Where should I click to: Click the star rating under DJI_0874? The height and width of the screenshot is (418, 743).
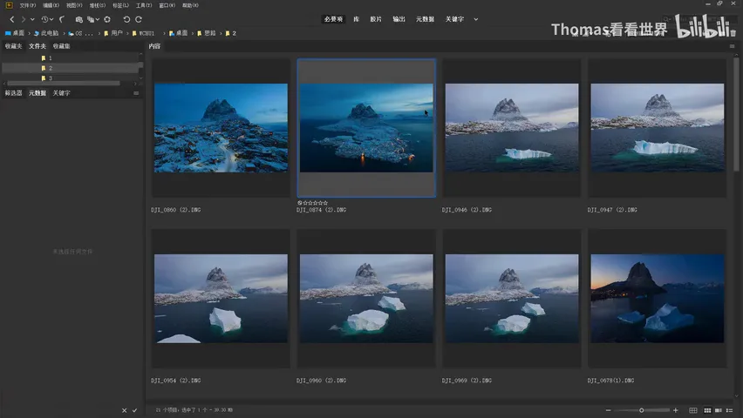[315, 203]
